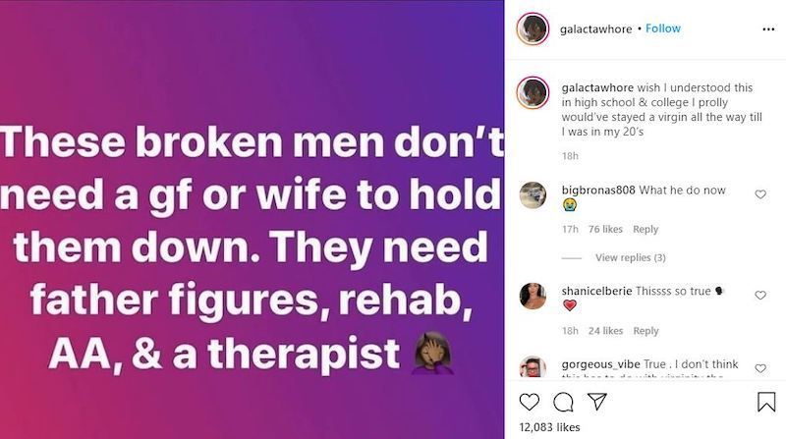The height and width of the screenshot is (439, 786).
Task: Follow the galactawhore account
Action: 662,28
